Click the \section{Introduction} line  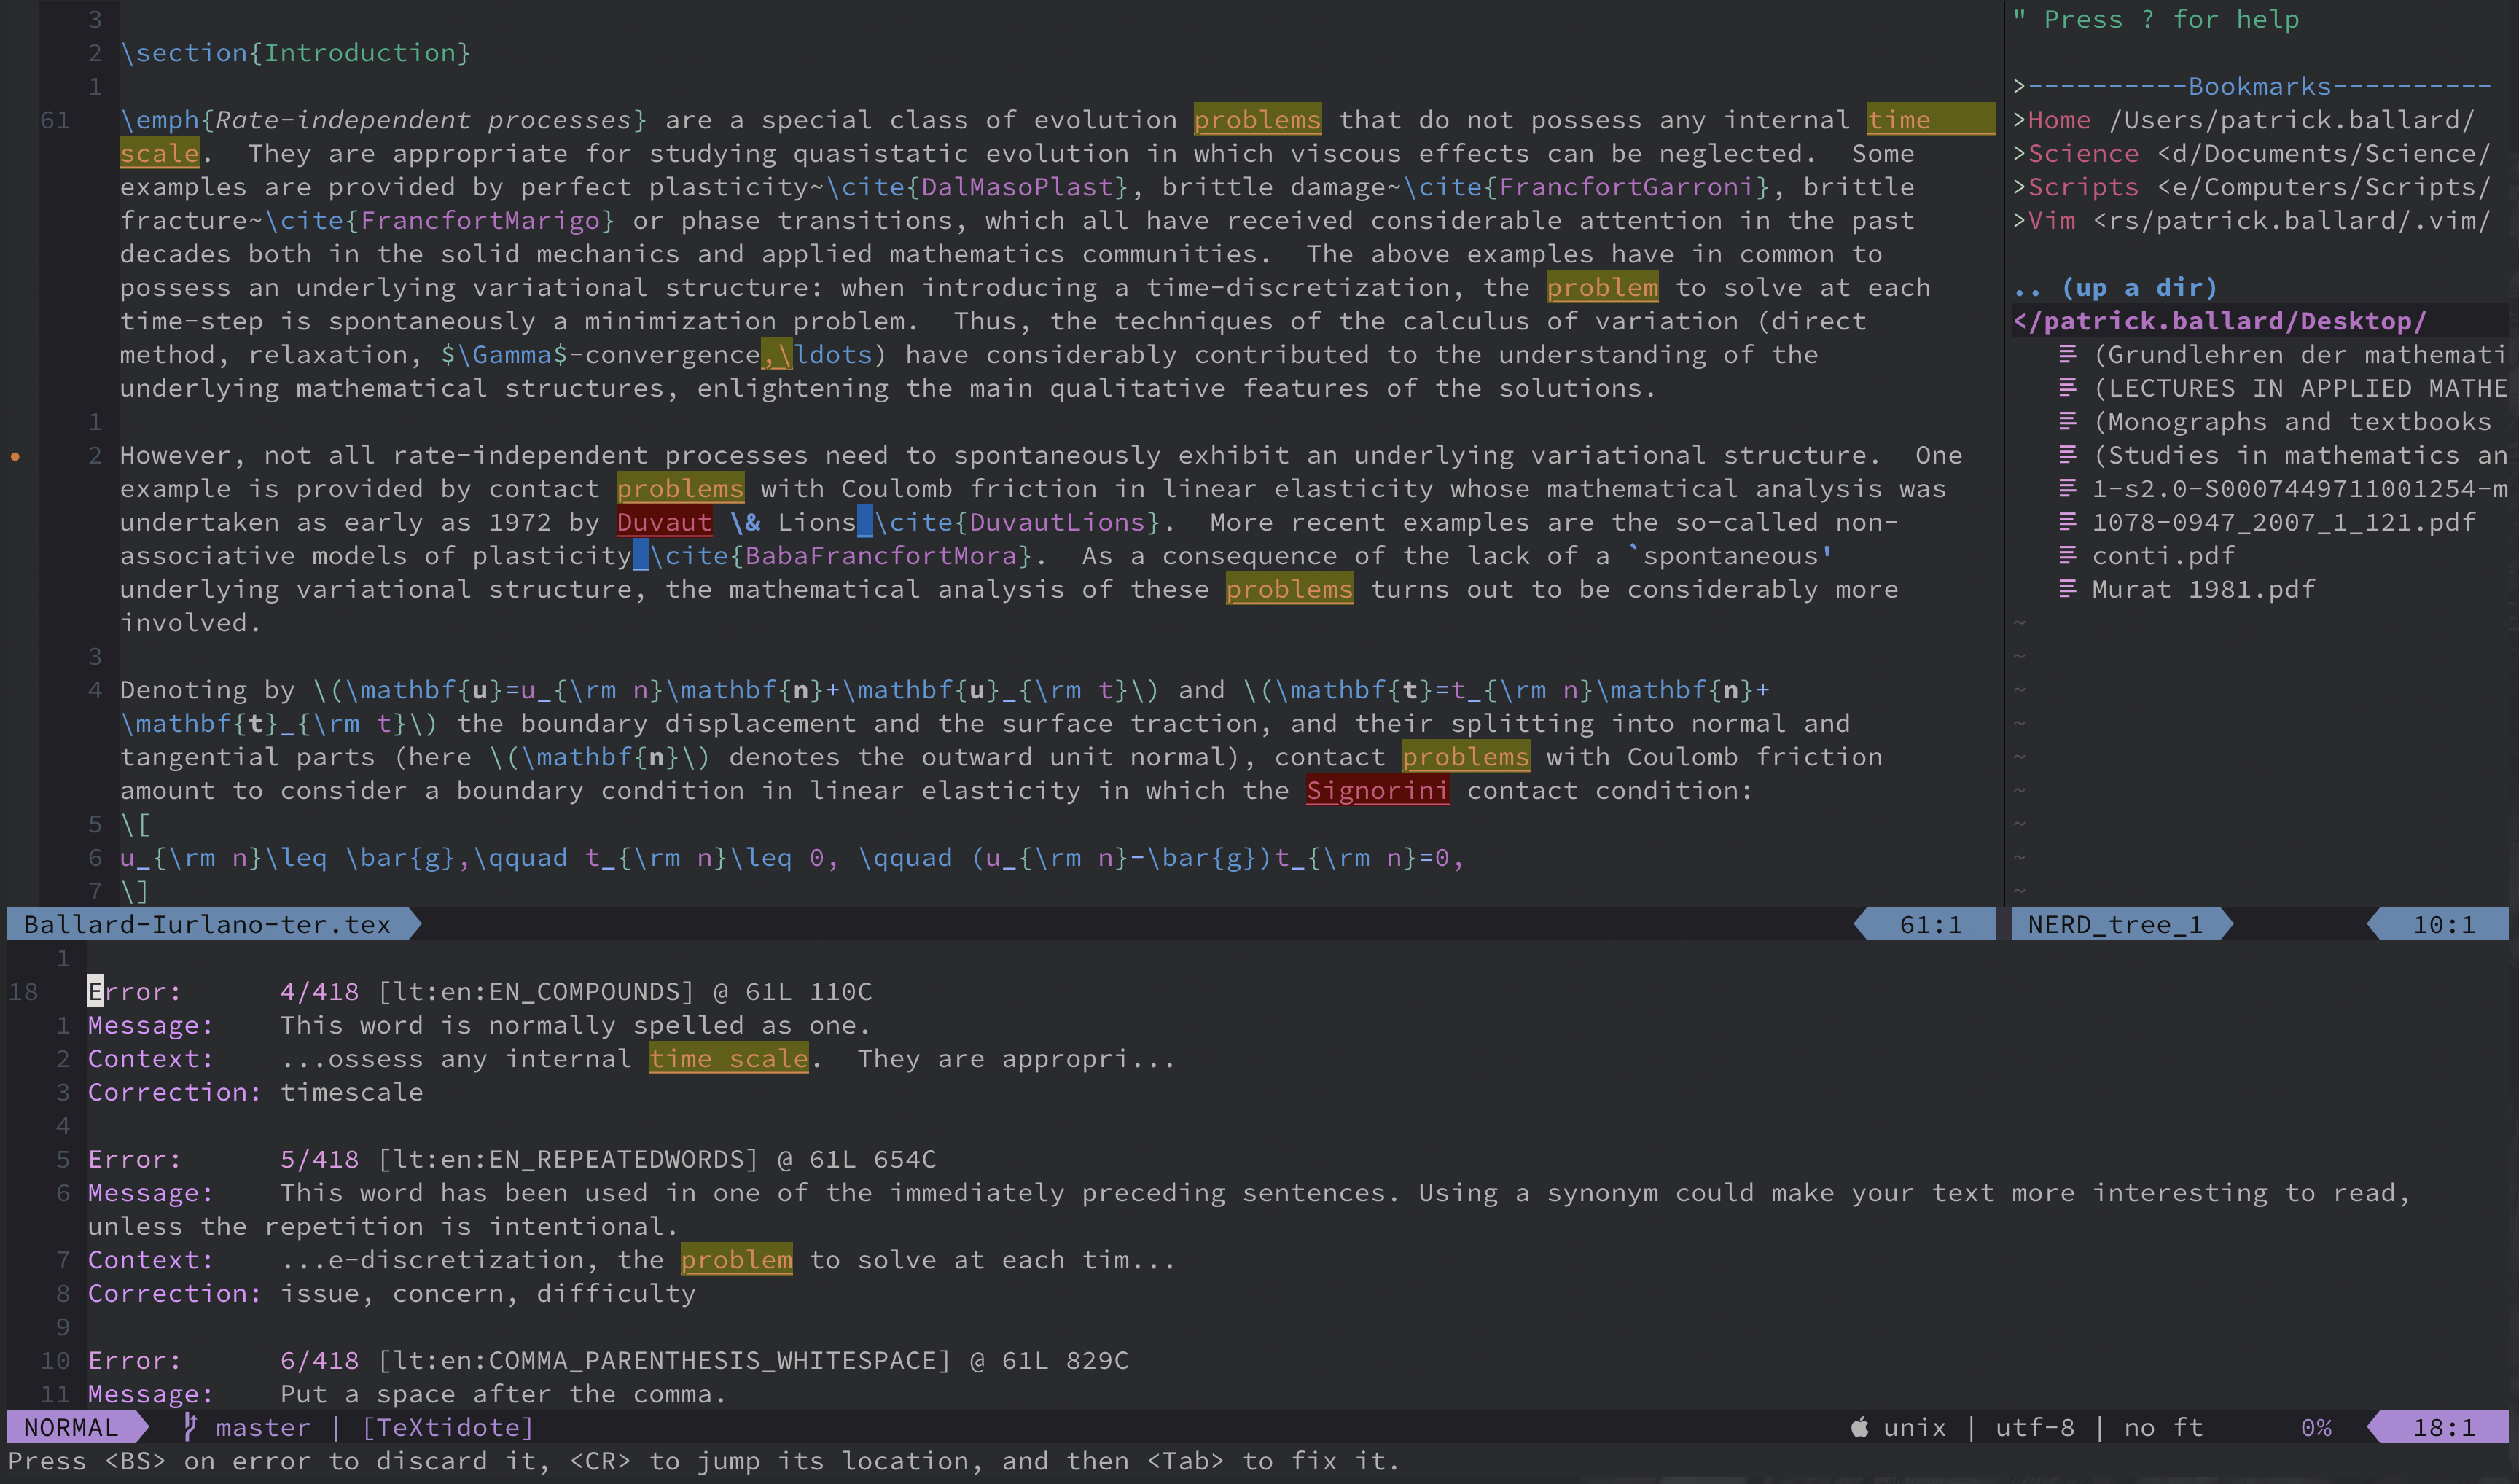[x=295, y=52]
